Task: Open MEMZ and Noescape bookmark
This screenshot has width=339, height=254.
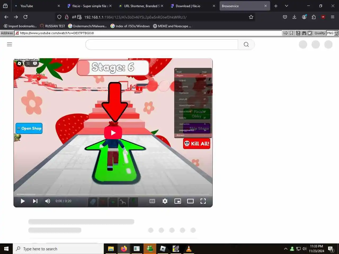Action: click(172, 26)
